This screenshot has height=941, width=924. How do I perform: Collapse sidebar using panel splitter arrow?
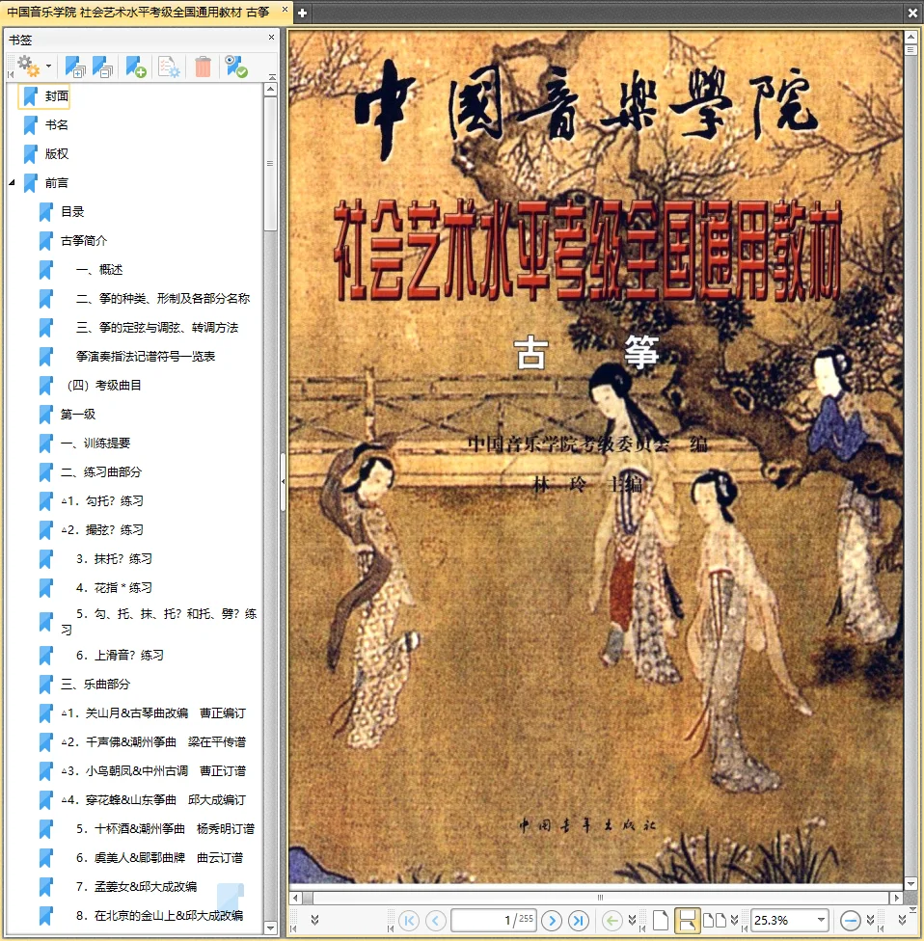(x=283, y=481)
